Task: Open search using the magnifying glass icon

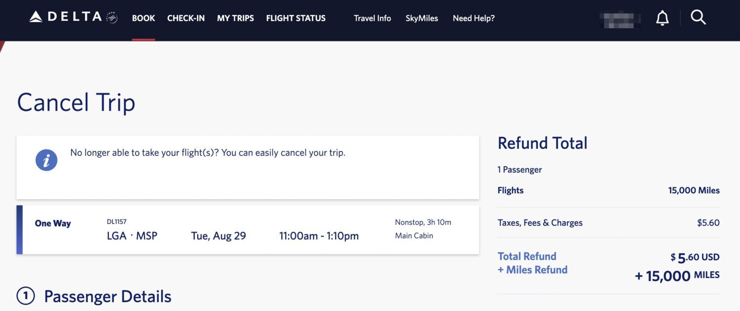Action: tap(699, 17)
